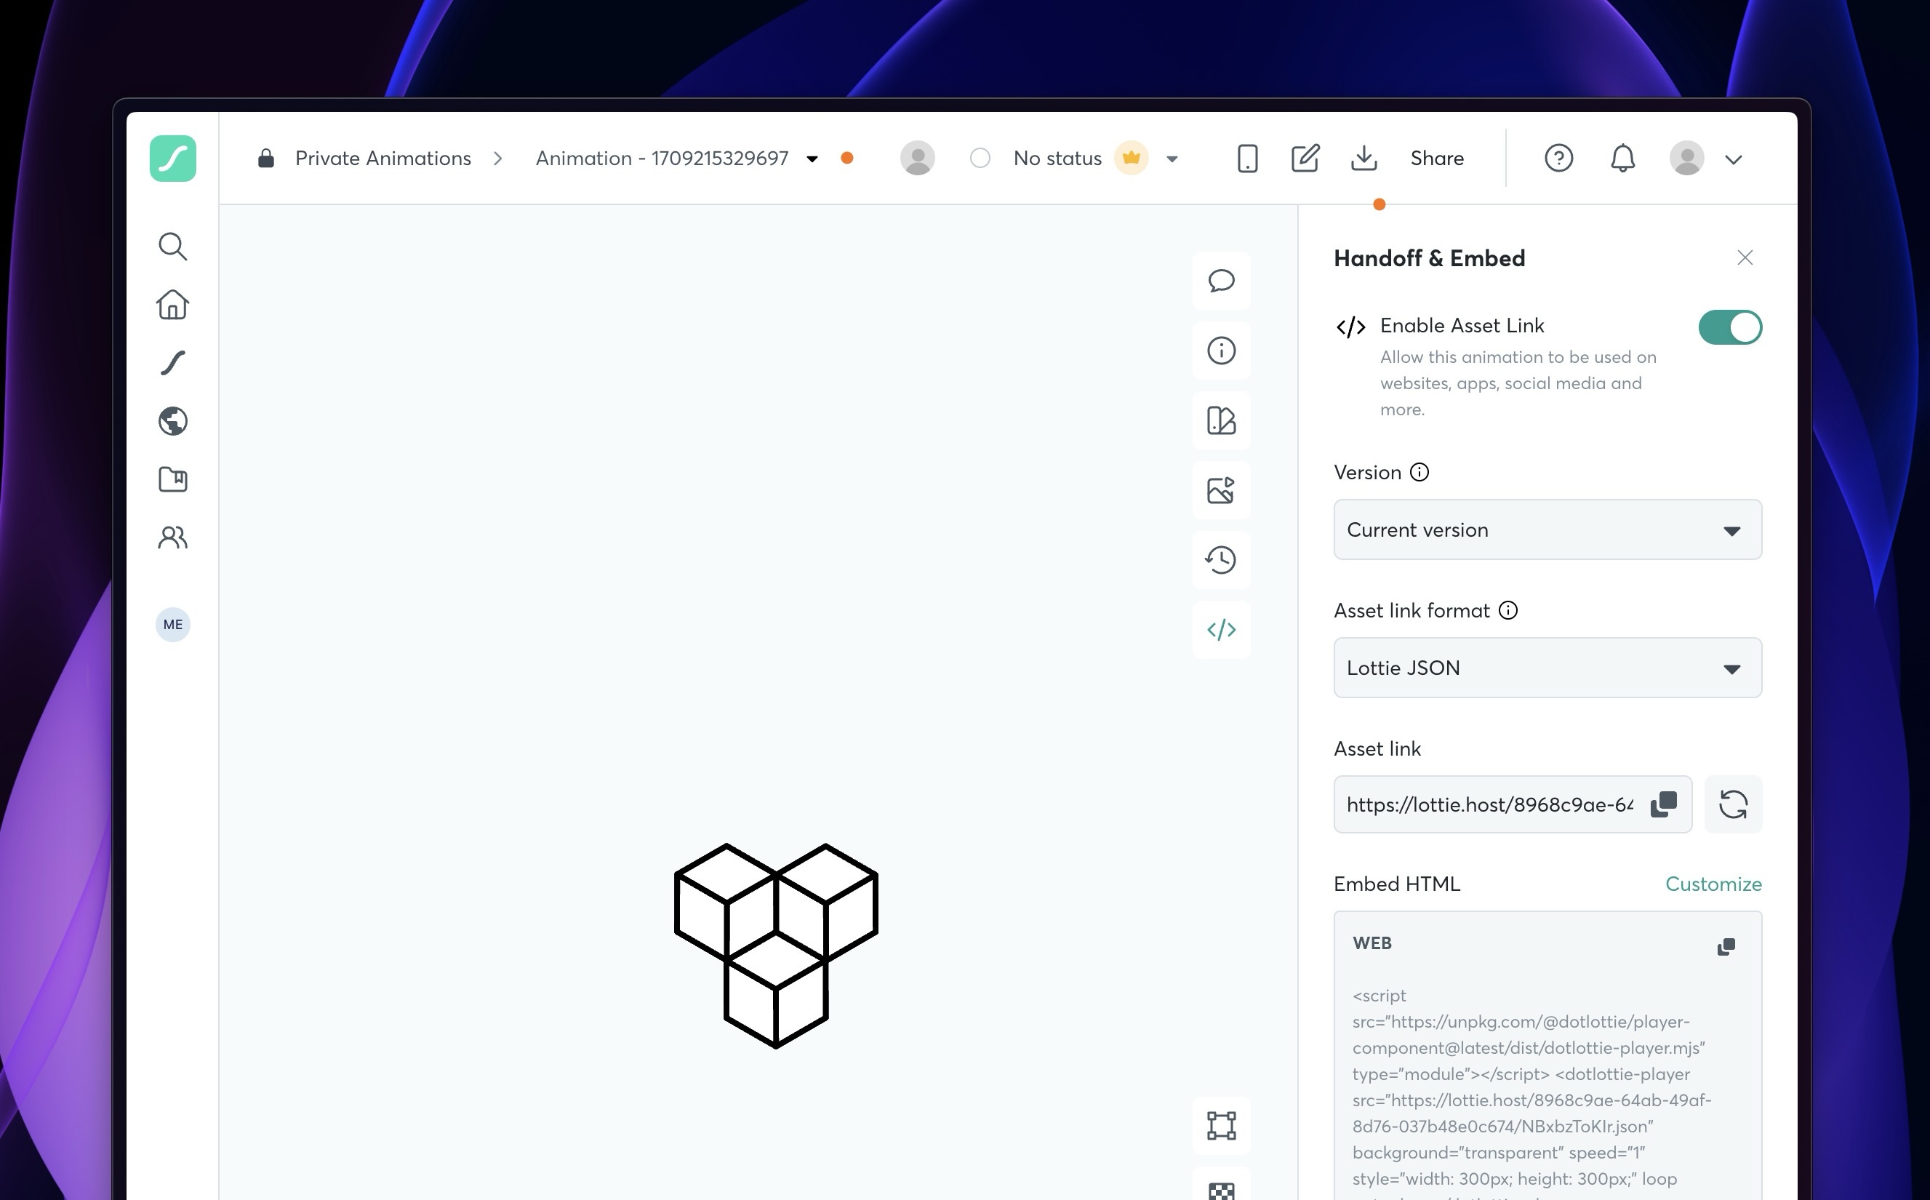
Task: Open the Asset link format dropdown
Action: click(1546, 668)
